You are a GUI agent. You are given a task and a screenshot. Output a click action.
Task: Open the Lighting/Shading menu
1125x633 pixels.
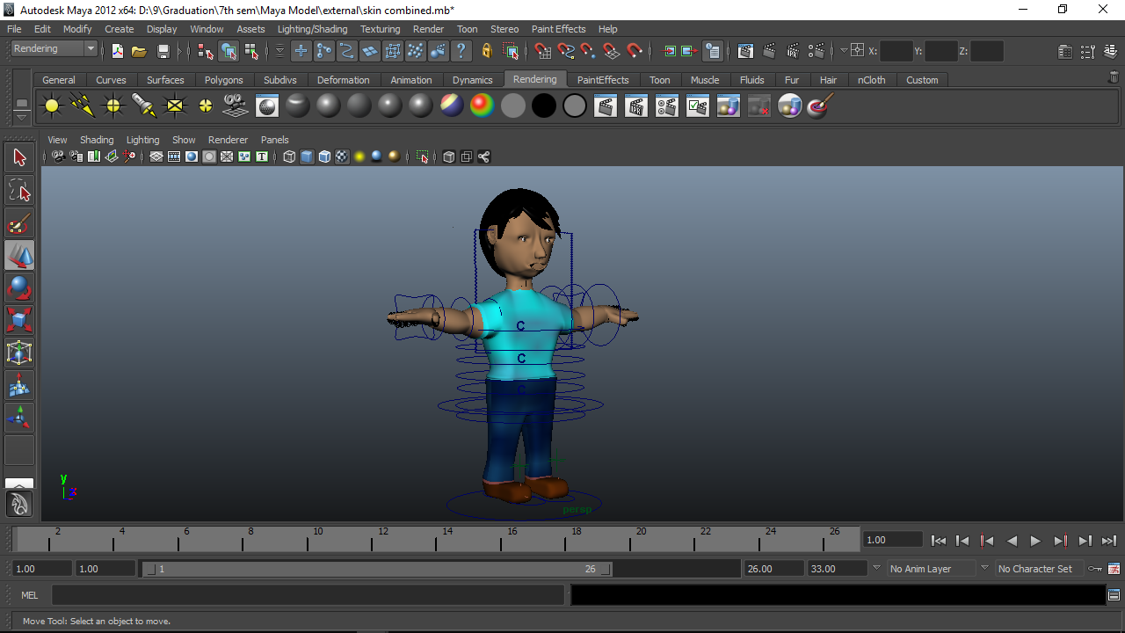coord(312,29)
